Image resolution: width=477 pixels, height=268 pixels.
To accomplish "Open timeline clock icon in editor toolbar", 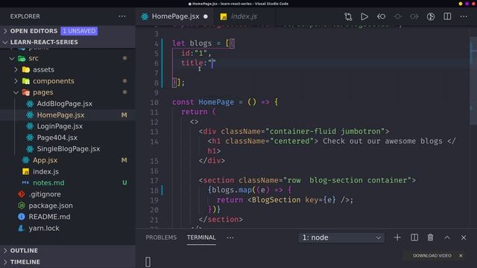I will (x=431, y=16).
